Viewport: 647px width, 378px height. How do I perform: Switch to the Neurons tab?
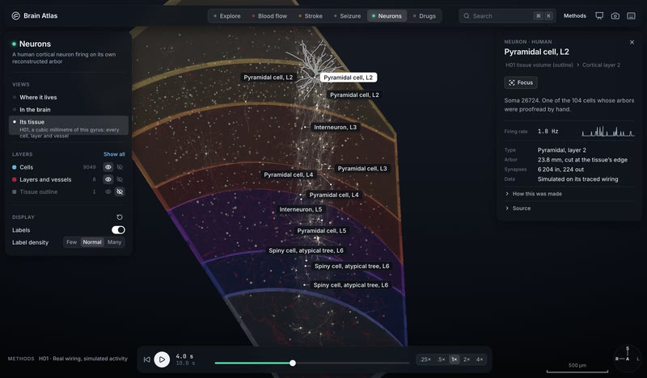coord(387,16)
